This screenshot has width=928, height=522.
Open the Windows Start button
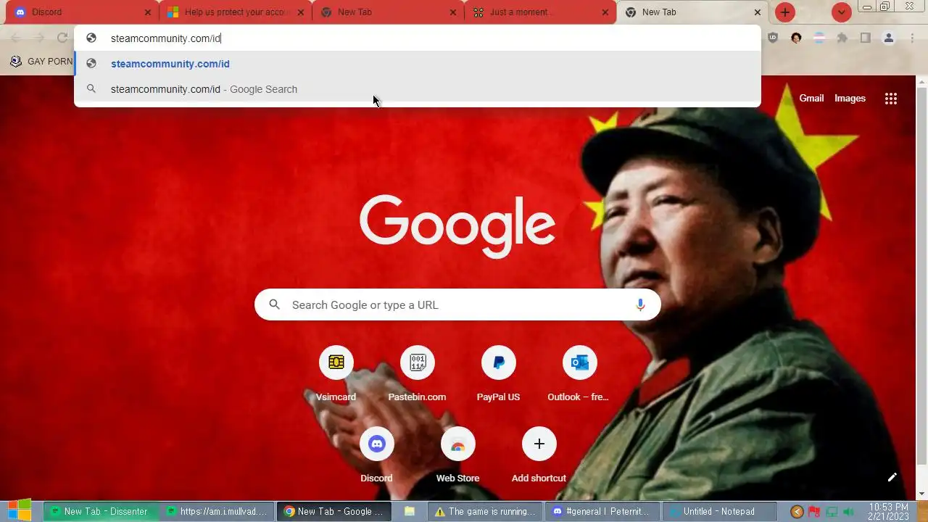(x=20, y=510)
